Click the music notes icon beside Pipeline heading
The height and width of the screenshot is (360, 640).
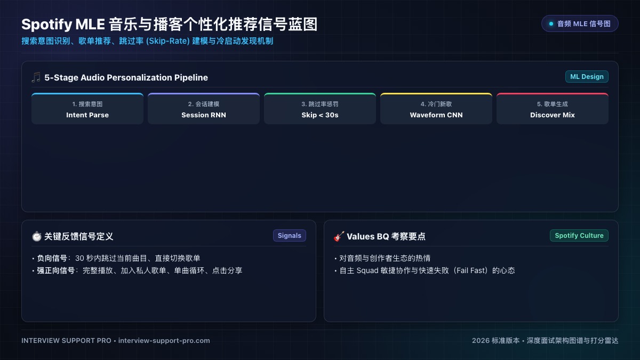point(36,77)
